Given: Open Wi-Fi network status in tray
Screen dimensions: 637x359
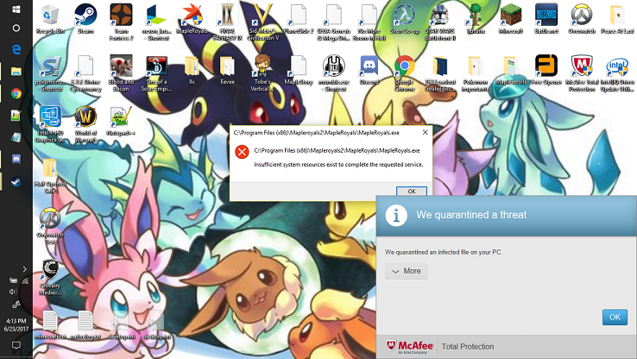Looking at the screenshot, I should click(25, 280).
